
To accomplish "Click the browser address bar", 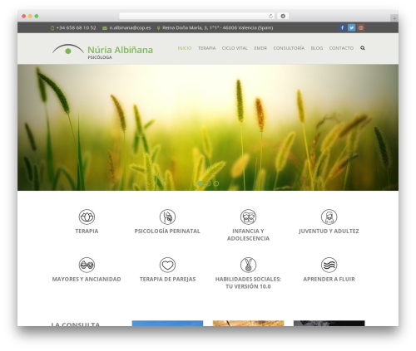I will (x=197, y=17).
